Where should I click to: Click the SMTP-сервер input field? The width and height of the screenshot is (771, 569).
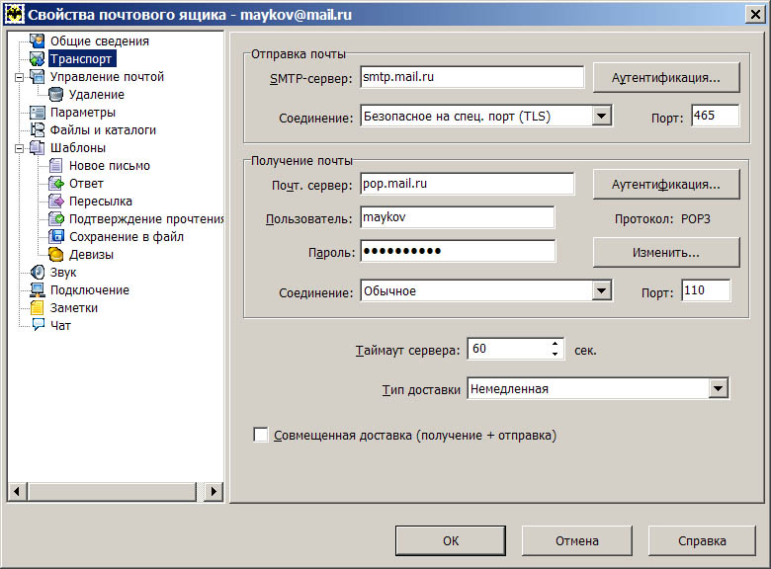point(471,77)
